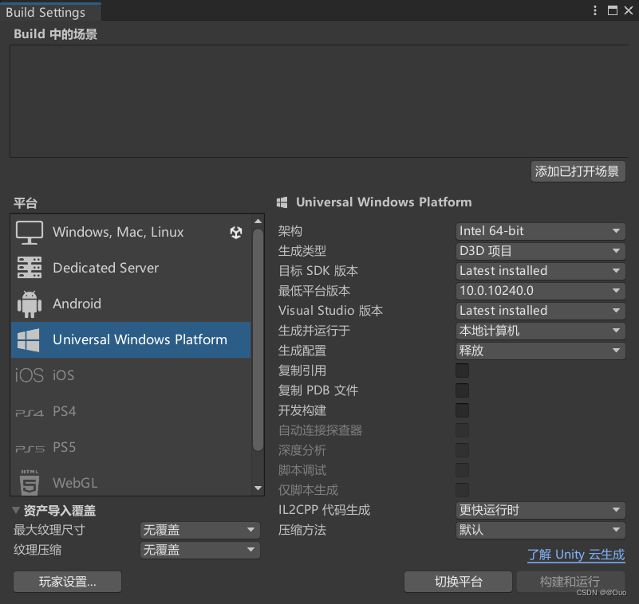Click the 构建和运行 button
The height and width of the screenshot is (604, 639).
coord(570,582)
